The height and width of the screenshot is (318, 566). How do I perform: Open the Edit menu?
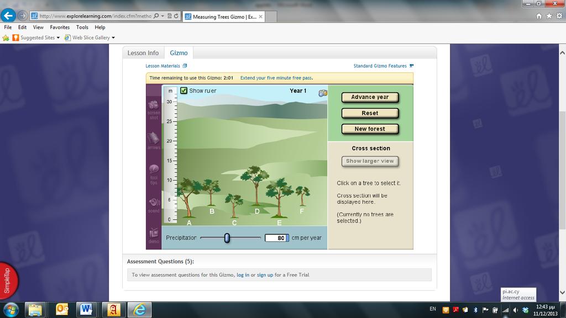pyautogui.click(x=22, y=27)
